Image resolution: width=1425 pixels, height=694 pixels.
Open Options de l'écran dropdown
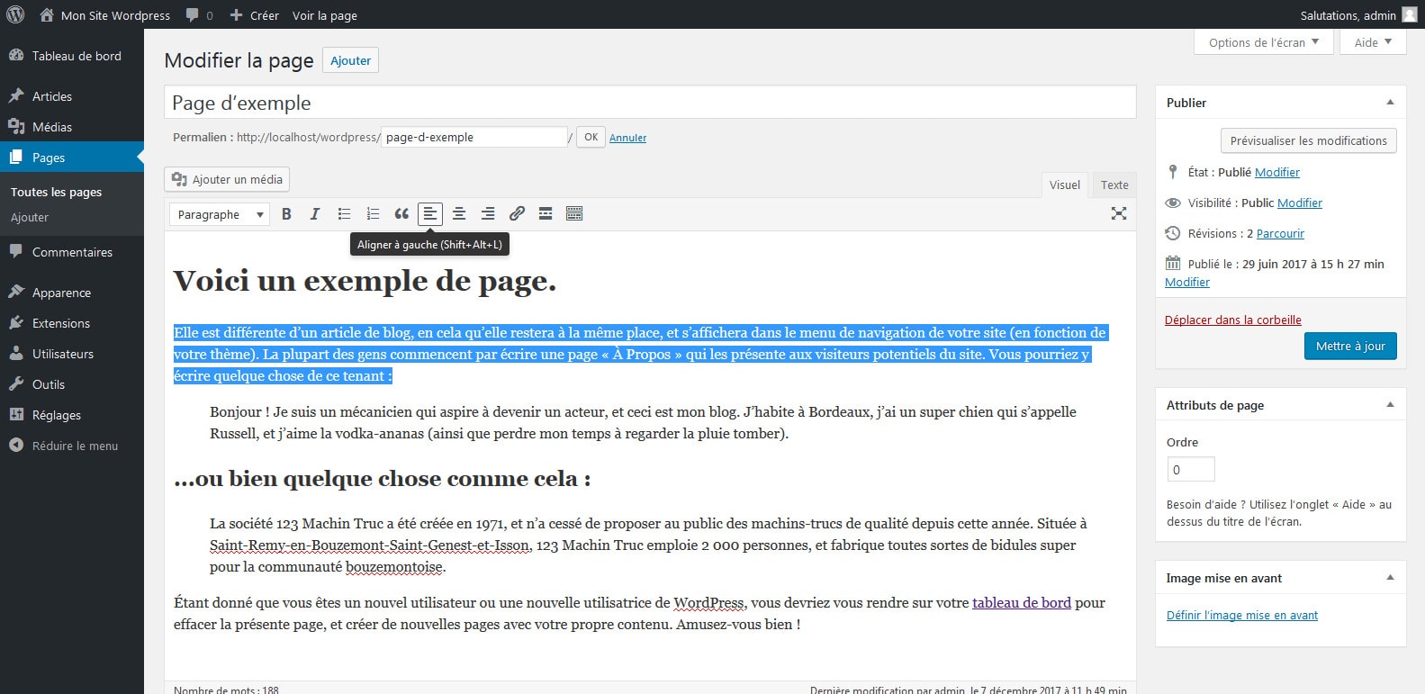(1264, 42)
